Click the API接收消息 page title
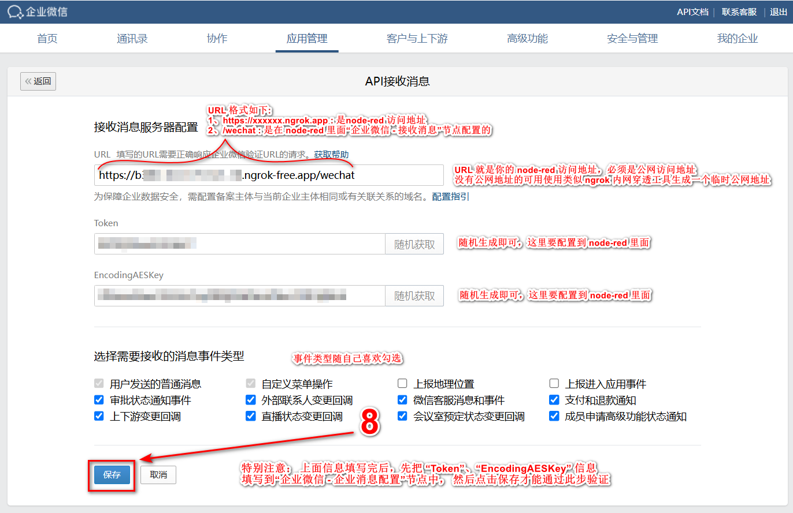793x513 pixels. [397, 81]
